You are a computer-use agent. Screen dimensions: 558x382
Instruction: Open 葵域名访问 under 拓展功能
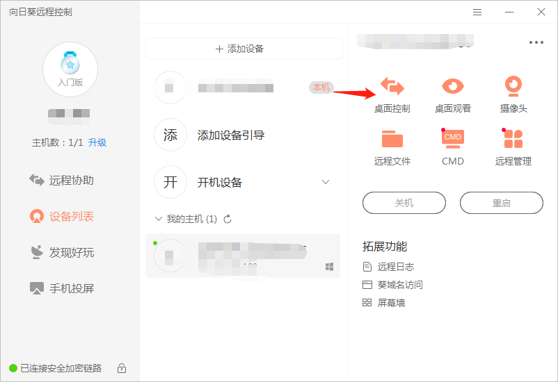point(392,285)
